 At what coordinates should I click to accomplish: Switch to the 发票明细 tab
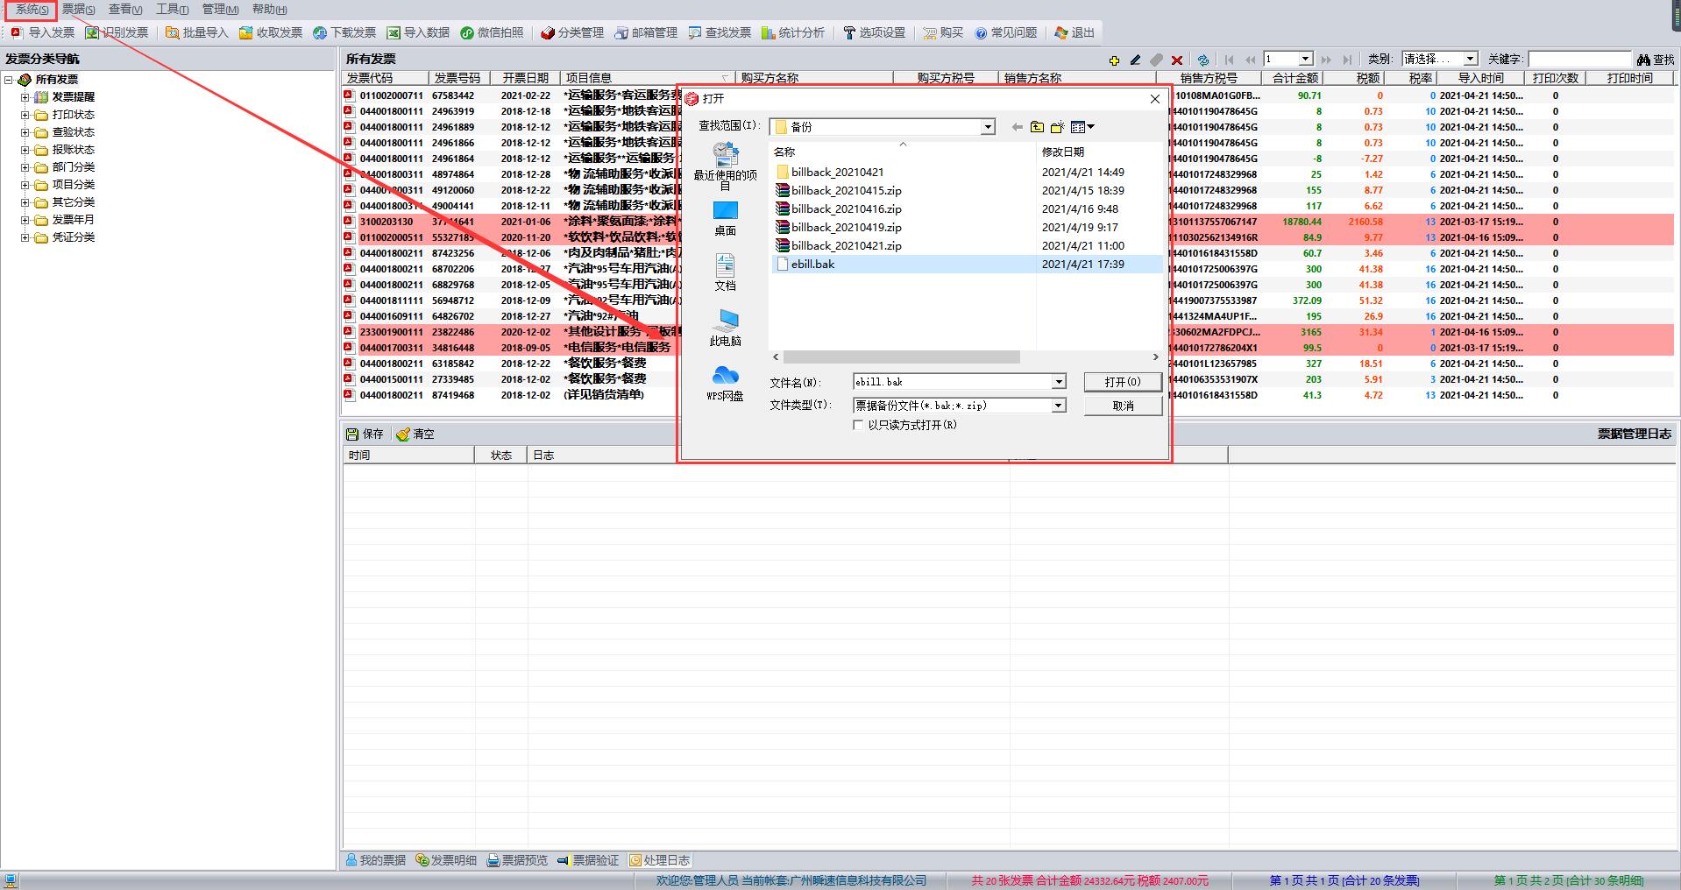pos(445,860)
